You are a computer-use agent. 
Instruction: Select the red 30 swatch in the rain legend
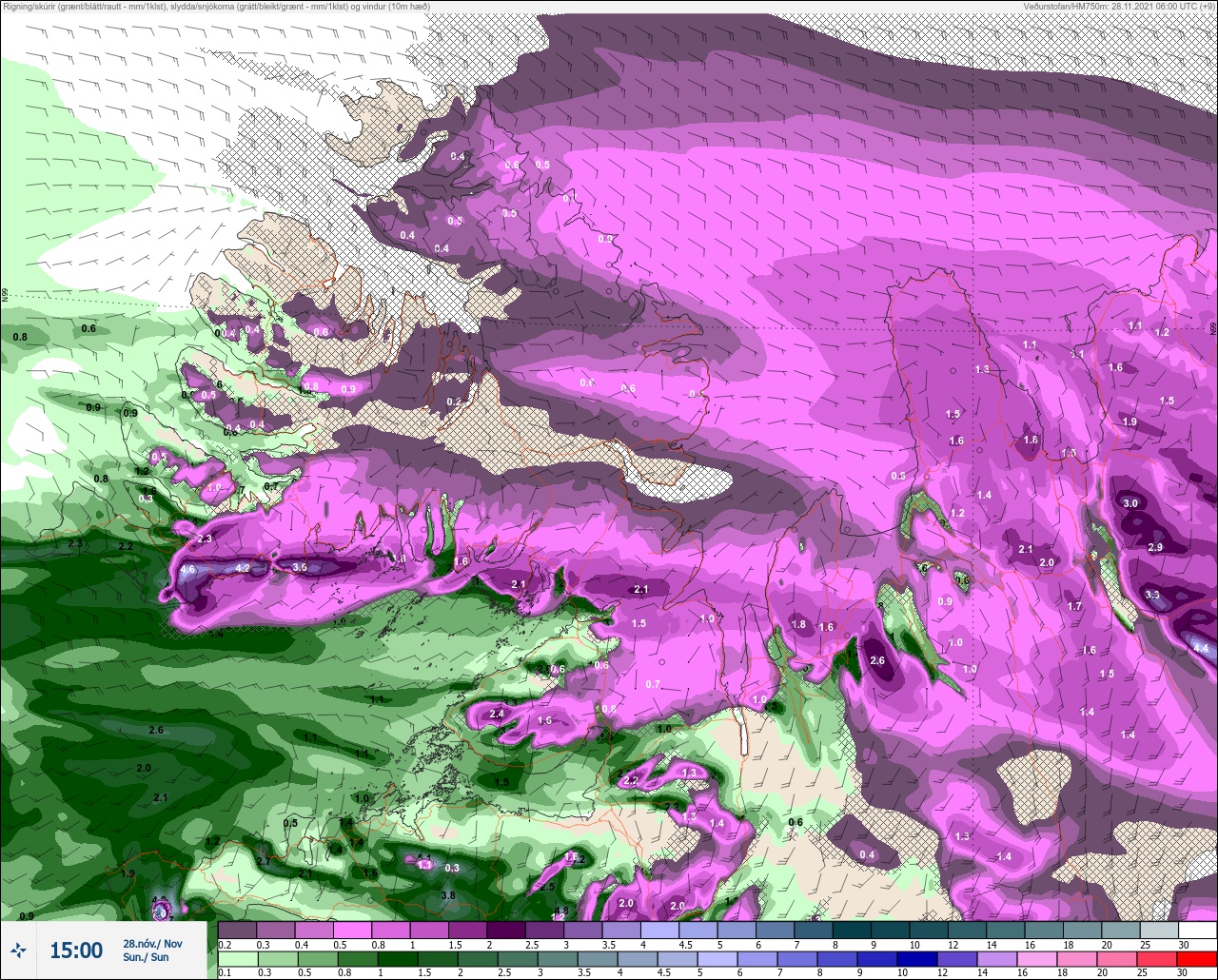click(x=1198, y=959)
